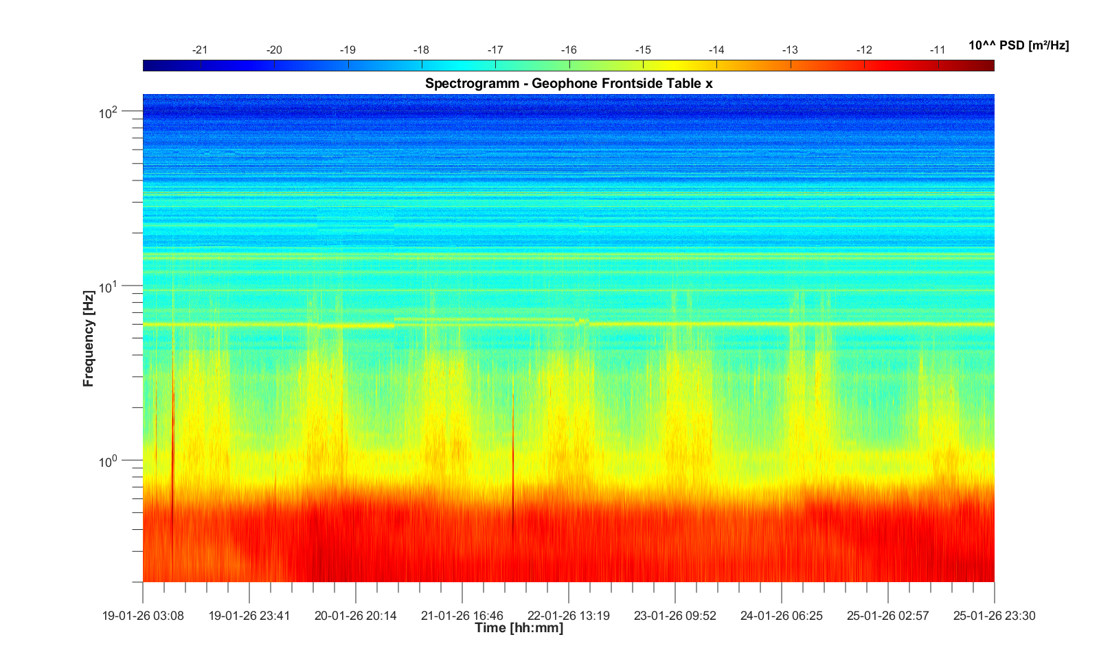
Task: Click the '22-01-26 13:19' time tick label
Action: point(568,616)
